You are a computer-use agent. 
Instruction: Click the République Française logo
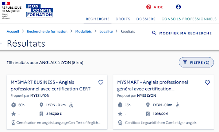click(11, 11)
